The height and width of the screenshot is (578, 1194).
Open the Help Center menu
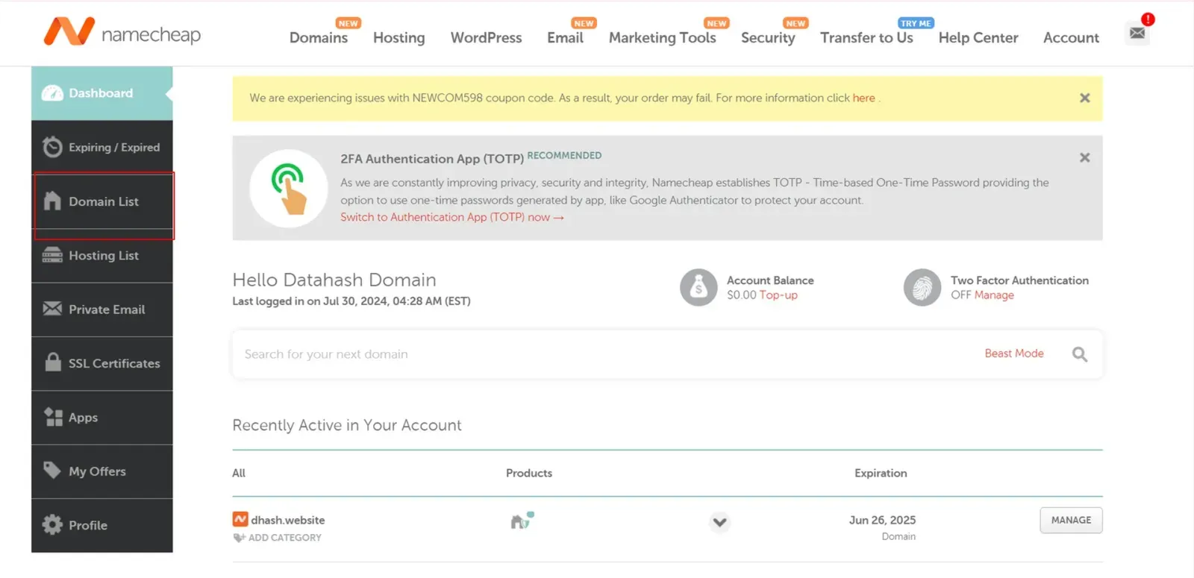coord(978,37)
